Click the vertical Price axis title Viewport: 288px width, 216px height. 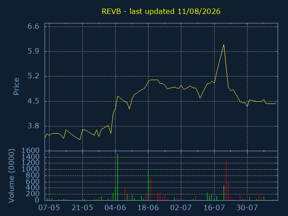16,86
